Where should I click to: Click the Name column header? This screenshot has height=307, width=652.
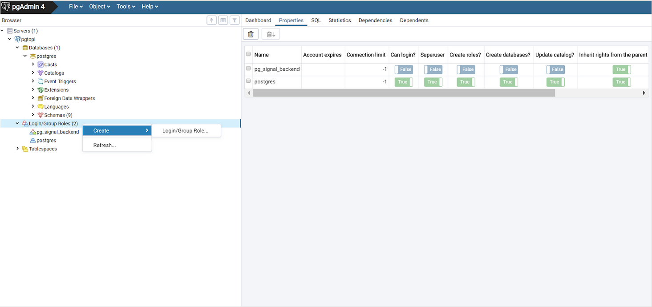pyautogui.click(x=262, y=55)
